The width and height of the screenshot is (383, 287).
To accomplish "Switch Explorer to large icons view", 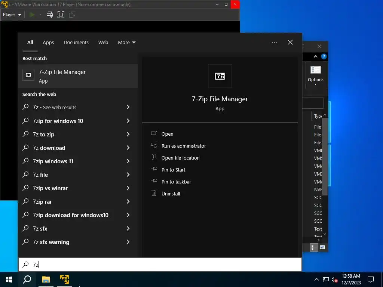I will pos(322,247).
